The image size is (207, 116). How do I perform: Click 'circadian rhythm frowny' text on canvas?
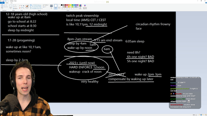(x=153, y=24)
